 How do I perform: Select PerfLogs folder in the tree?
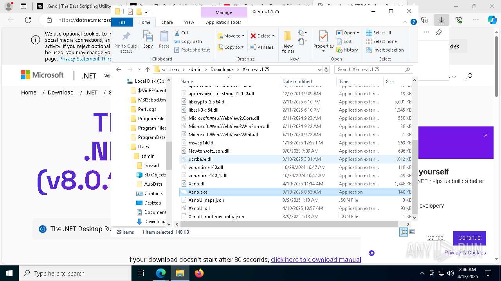tap(147, 109)
